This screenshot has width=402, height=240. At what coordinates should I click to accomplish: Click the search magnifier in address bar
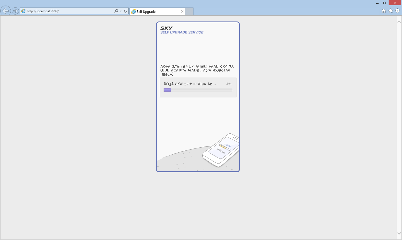tap(116, 11)
